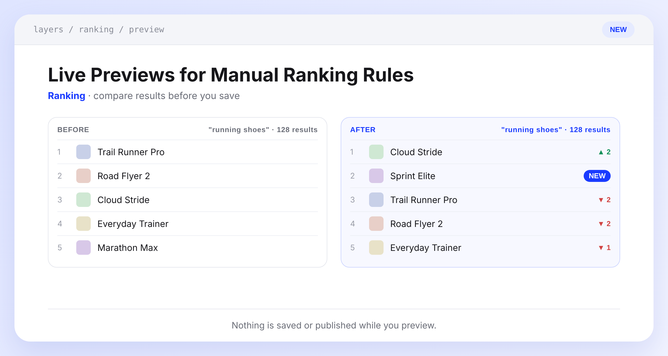Click the AFTER panel heading
Screen dimensions: 668x356
tap(363, 130)
